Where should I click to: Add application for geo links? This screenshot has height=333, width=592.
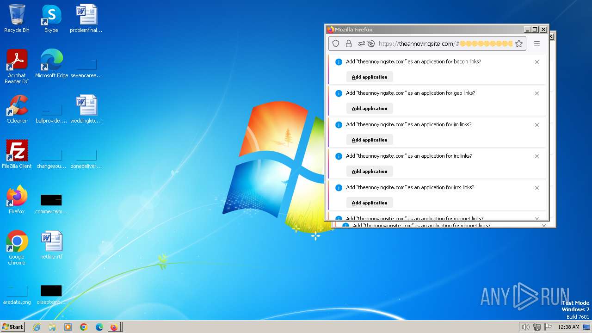(x=370, y=108)
